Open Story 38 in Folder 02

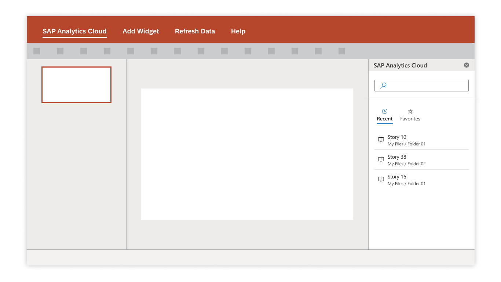[421, 160]
